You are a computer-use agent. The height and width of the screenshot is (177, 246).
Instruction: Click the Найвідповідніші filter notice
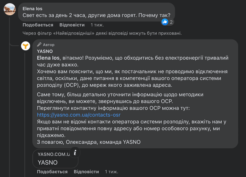102,33
